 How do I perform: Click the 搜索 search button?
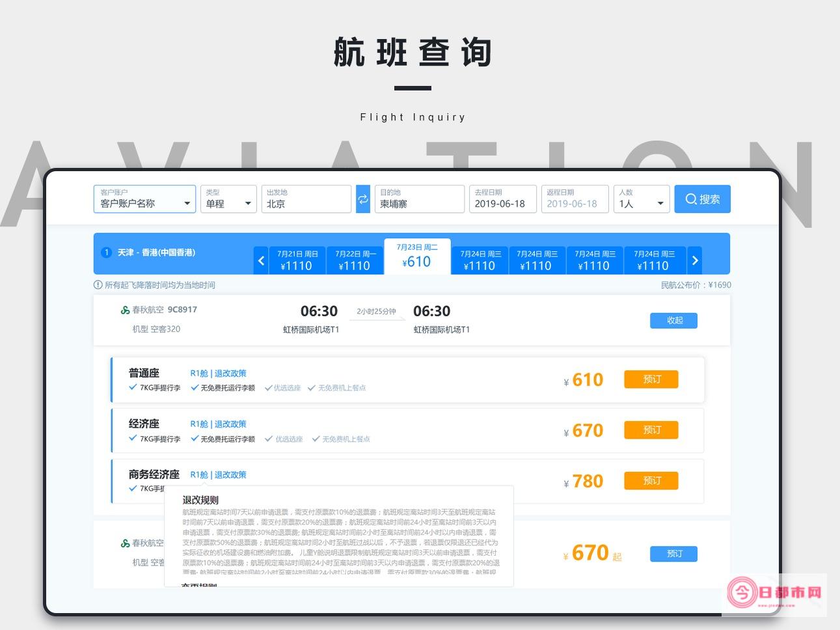point(702,199)
